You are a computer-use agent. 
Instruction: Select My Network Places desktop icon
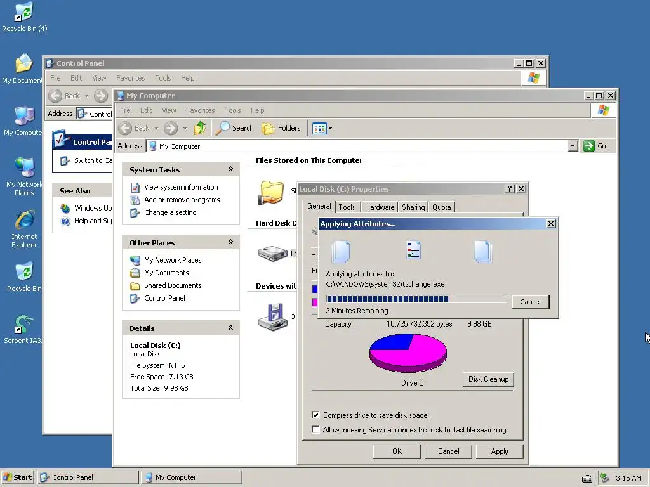[x=23, y=177]
